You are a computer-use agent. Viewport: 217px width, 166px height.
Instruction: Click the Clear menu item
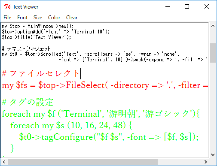(72, 18)
